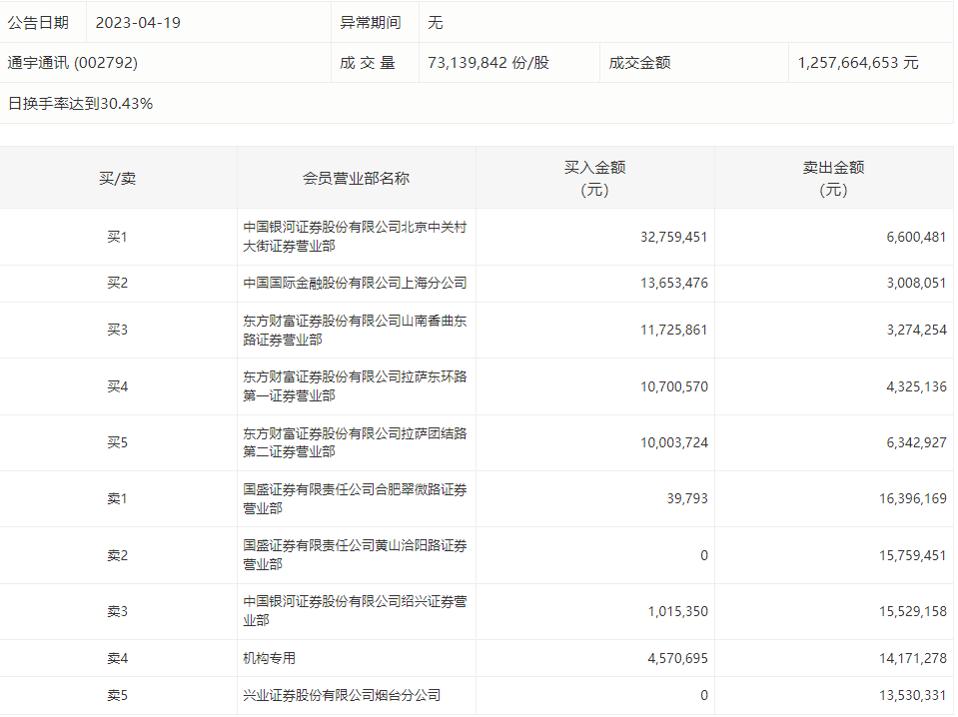The width and height of the screenshot is (958, 717).
Task: Select the 买4 row label
Action: [117, 386]
